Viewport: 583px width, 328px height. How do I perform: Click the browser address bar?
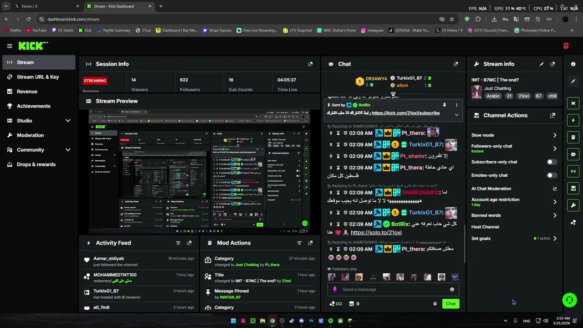(x=237, y=19)
